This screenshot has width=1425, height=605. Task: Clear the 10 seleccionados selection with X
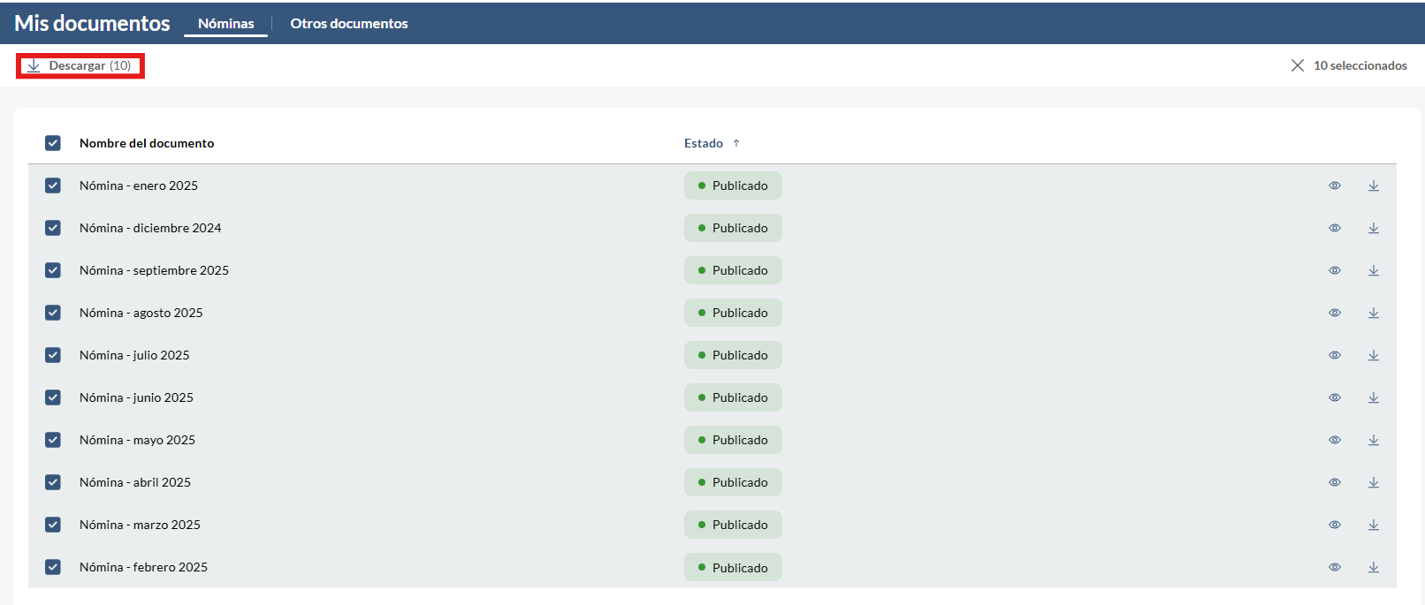coord(1298,65)
